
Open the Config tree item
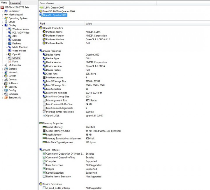(x=12, y=90)
